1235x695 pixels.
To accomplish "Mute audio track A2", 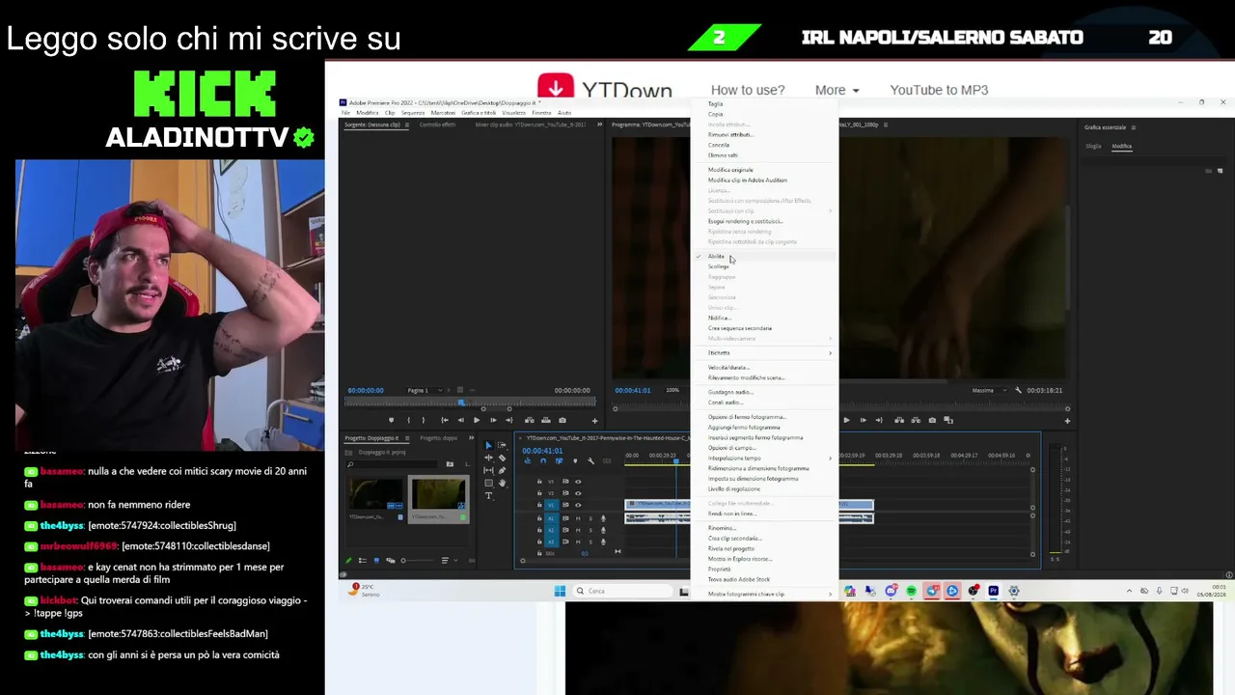I will pos(578,530).
